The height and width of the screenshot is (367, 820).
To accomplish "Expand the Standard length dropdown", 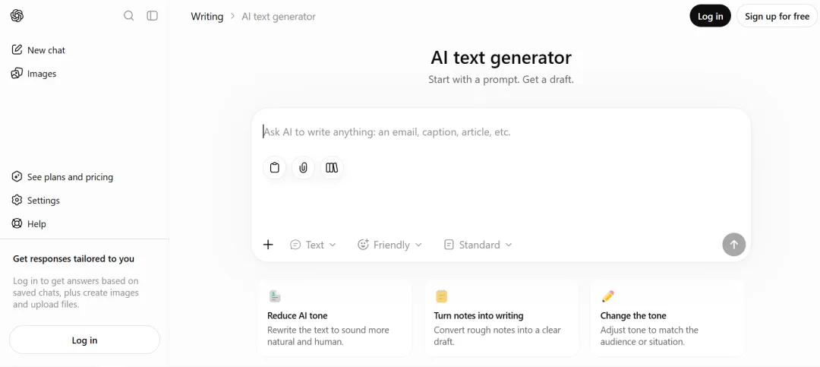I will click(478, 245).
